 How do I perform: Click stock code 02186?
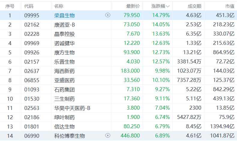(32, 117)
